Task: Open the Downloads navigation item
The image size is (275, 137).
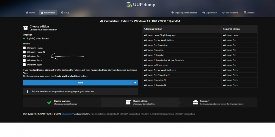Action: point(48,13)
